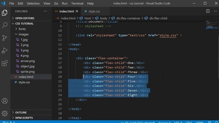Viewport: 219px width, 123px height.
Task: Click the opening body tag on line 14
Action: pos(74,49)
